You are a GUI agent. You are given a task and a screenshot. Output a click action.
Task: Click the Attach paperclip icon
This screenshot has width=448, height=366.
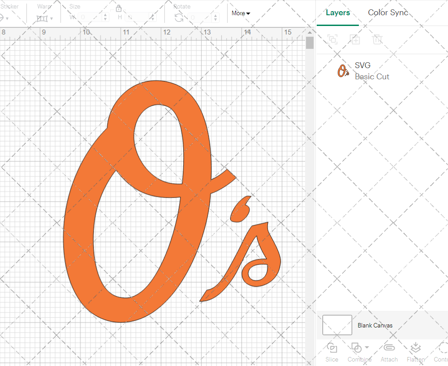(x=389, y=348)
